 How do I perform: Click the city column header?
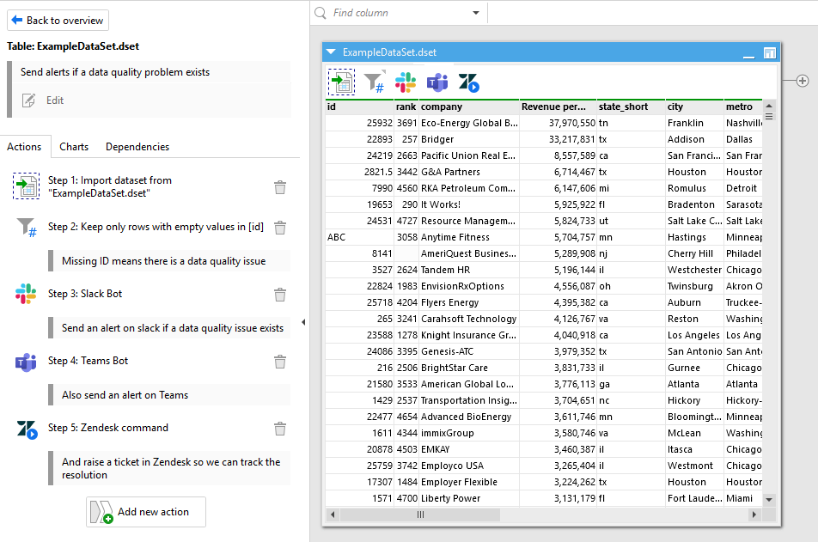[695, 107]
